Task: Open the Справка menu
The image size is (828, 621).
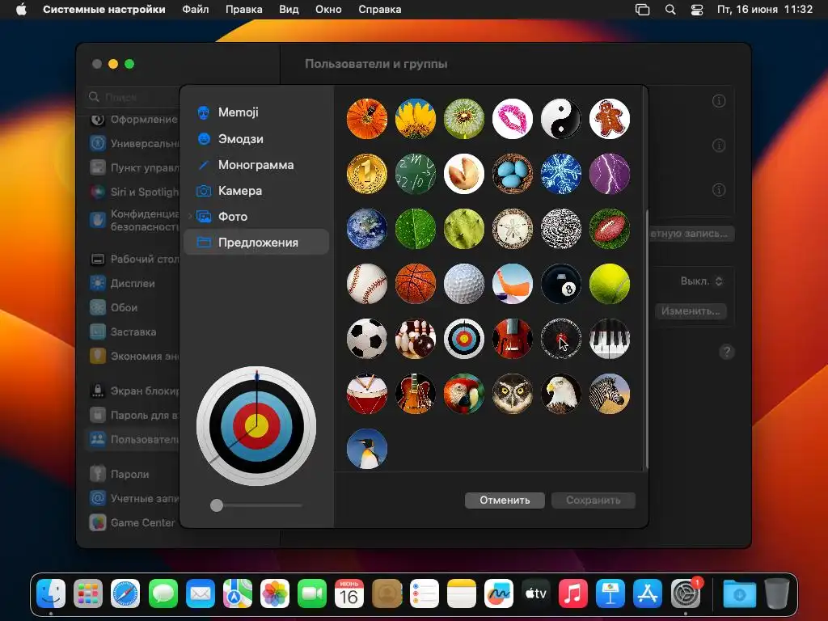Action: tap(380, 10)
